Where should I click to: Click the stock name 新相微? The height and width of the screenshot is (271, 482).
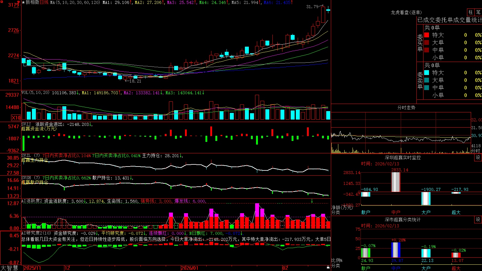(x=32, y=2)
